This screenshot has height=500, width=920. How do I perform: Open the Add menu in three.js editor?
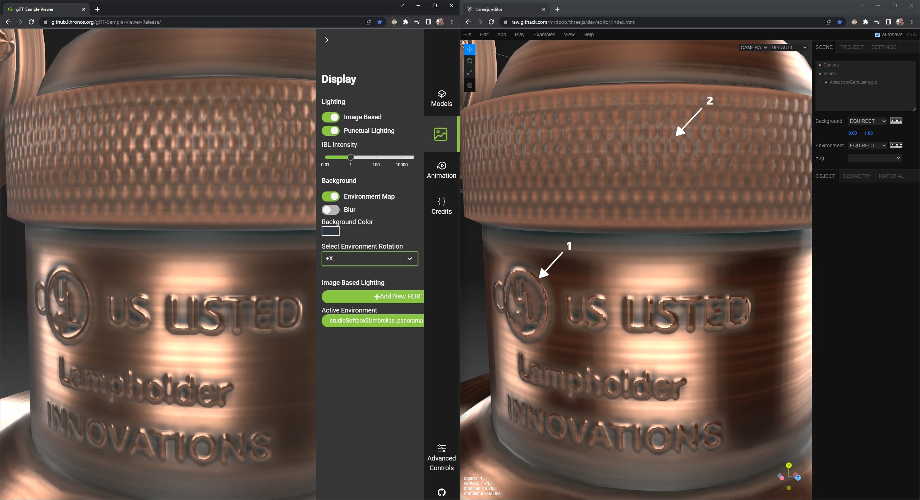501,34
